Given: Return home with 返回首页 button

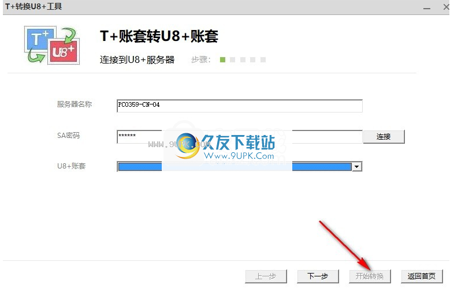Looking at the screenshot, I should click(422, 276).
